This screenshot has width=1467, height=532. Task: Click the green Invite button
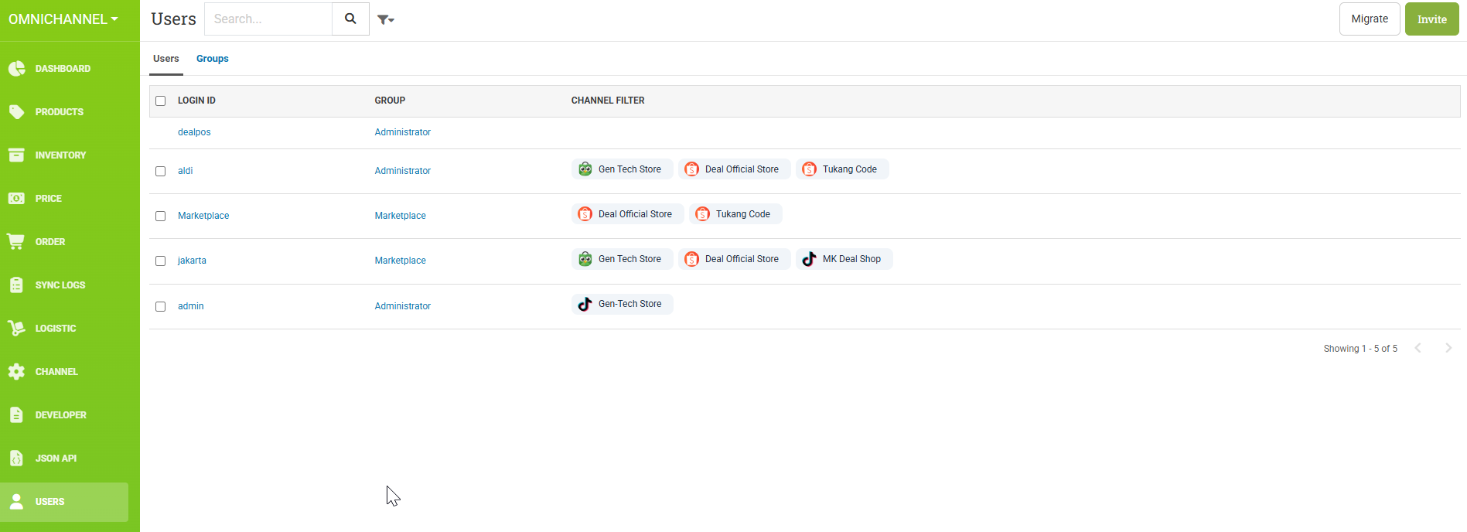point(1431,19)
